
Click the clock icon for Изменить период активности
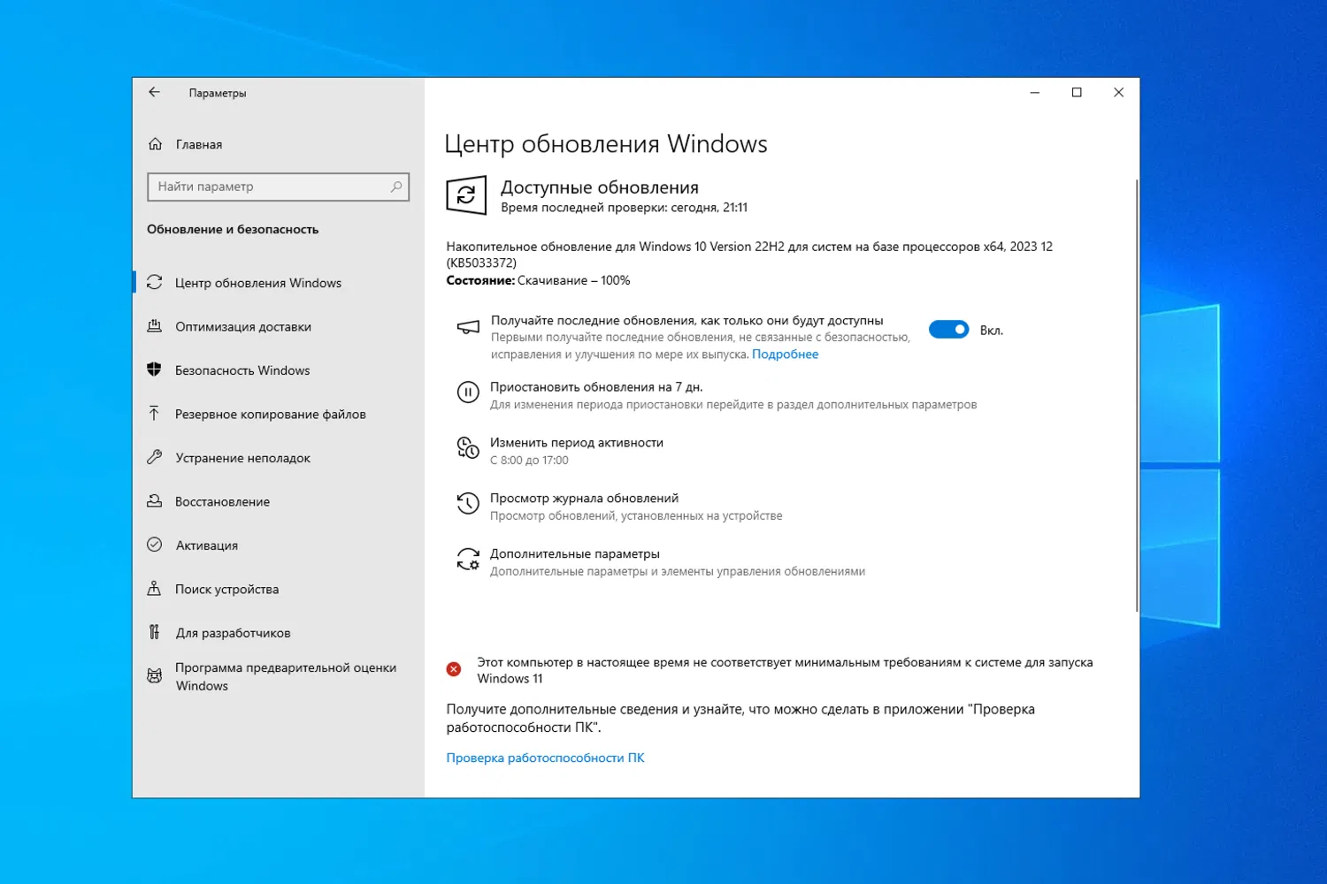(x=467, y=447)
